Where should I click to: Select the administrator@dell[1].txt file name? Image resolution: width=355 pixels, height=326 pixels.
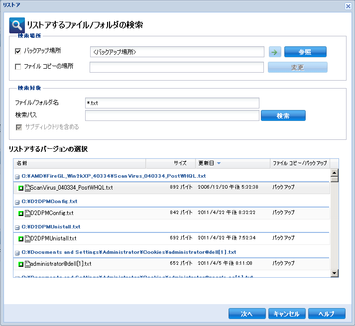point(61,264)
